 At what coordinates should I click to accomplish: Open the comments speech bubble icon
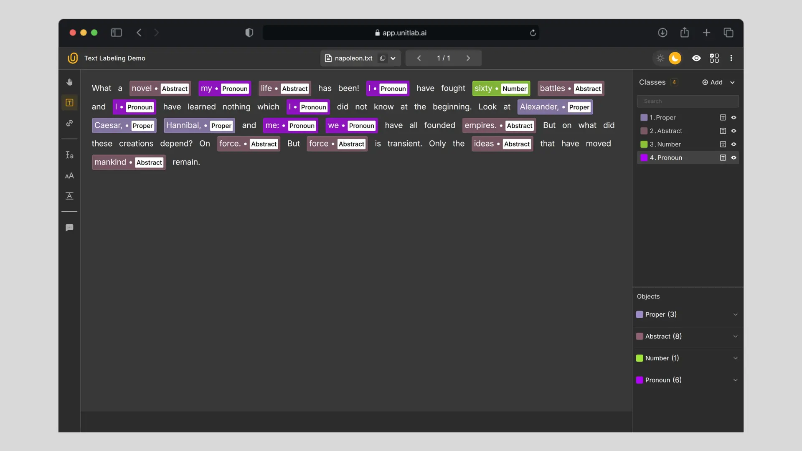(69, 228)
